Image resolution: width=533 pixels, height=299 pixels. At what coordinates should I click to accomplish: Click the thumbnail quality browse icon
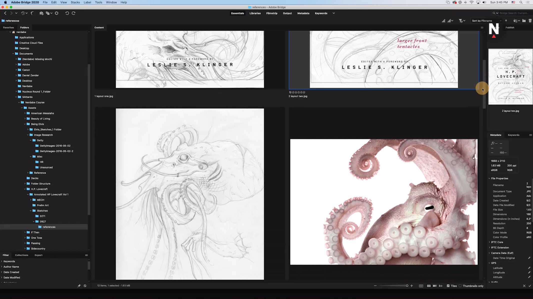point(443,21)
